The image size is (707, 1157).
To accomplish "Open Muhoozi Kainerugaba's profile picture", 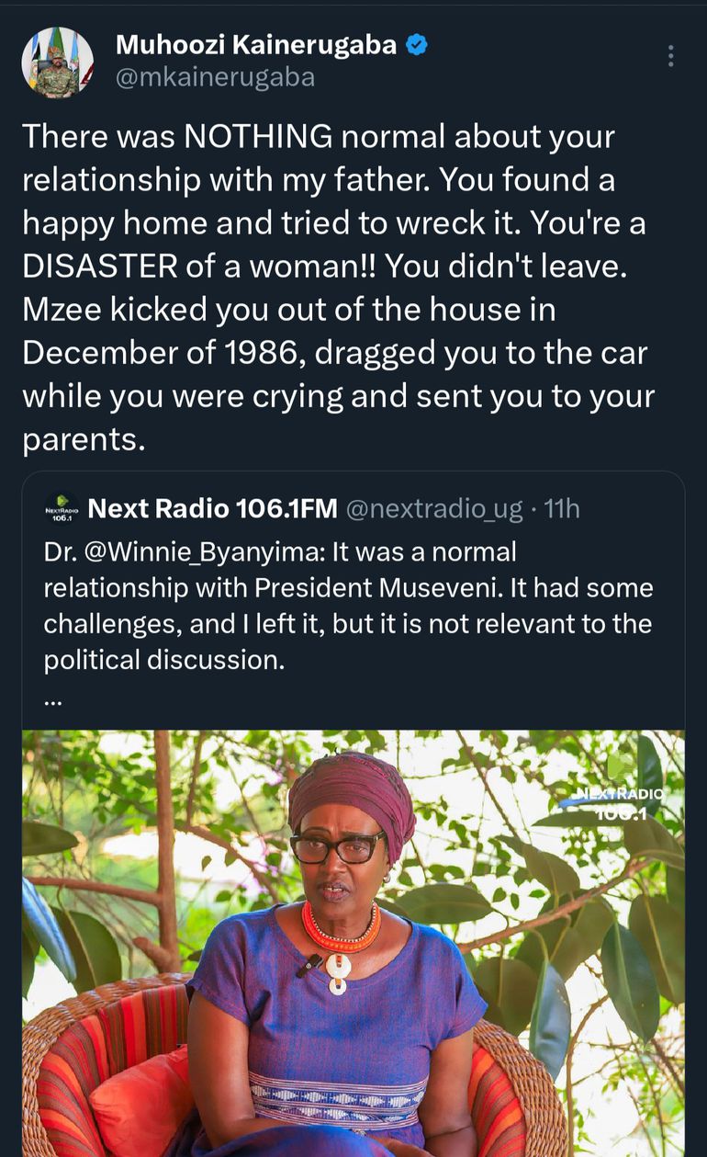I will coord(57,62).
